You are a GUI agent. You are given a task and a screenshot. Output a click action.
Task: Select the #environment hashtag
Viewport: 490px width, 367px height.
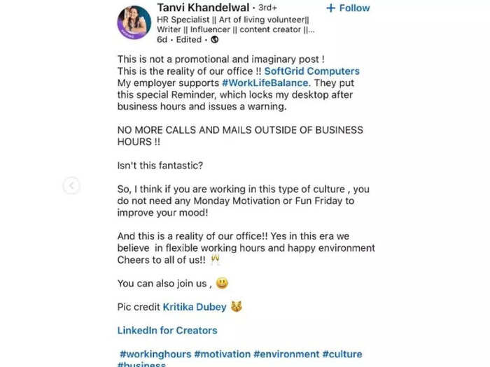[286, 354]
